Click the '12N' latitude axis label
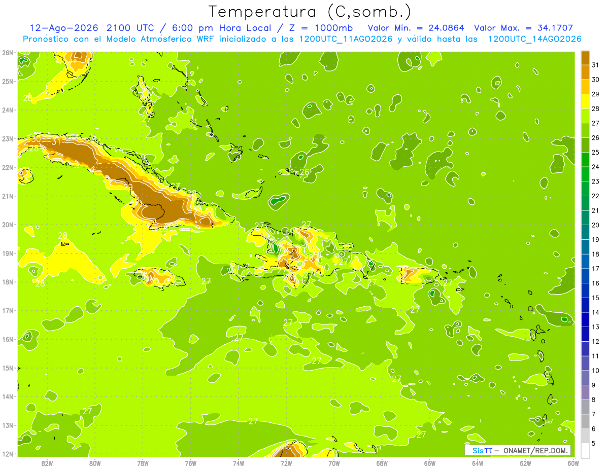The height and width of the screenshot is (470, 609). click(x=7, y=454)
